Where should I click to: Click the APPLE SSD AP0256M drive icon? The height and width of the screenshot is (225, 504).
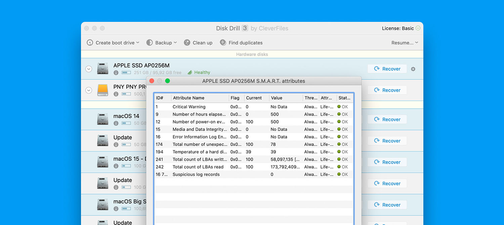[103, 68]
